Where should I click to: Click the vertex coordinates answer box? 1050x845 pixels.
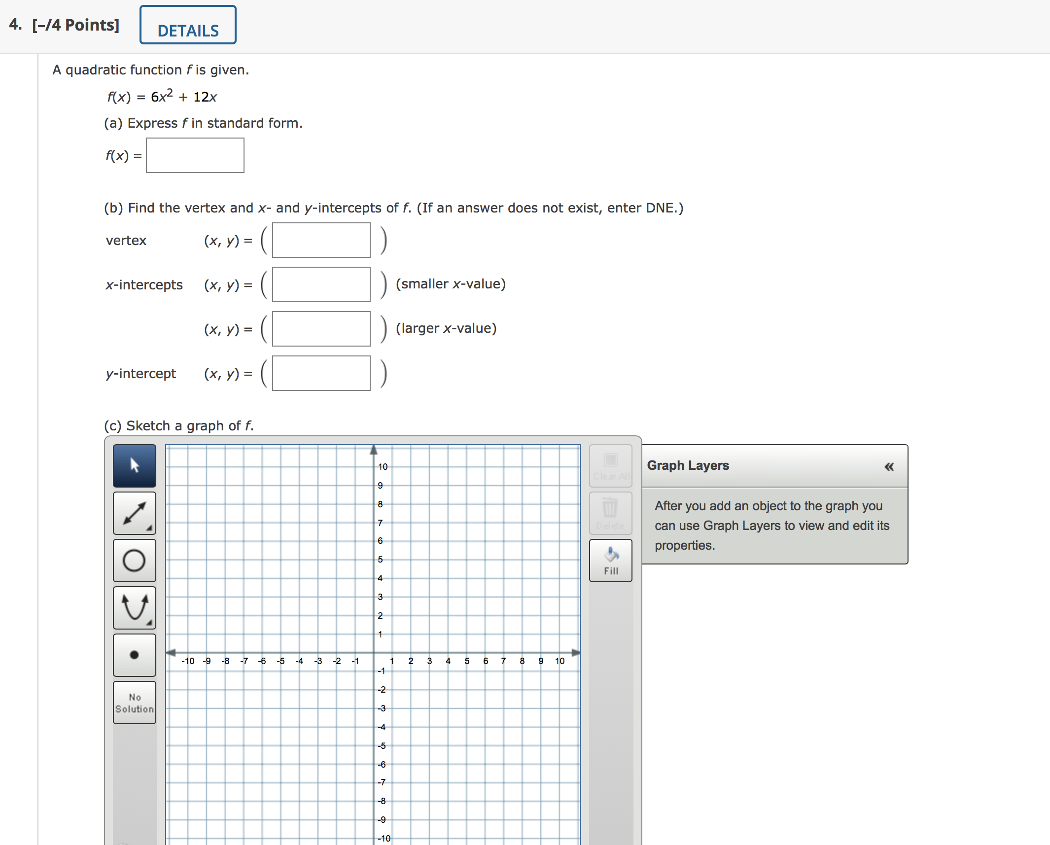point(320,240)
